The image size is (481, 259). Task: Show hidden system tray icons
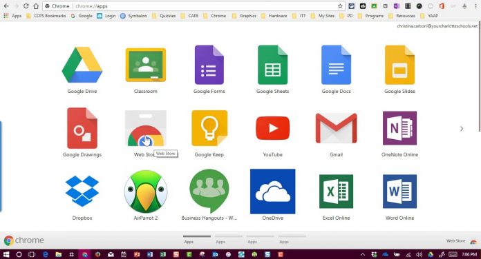[x=363, y=254]
